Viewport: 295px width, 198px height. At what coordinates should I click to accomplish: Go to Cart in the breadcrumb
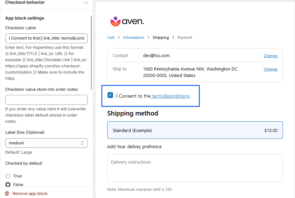111,37
